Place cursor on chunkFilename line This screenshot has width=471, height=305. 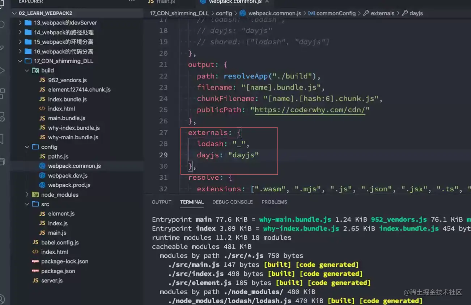click(289, 99)
